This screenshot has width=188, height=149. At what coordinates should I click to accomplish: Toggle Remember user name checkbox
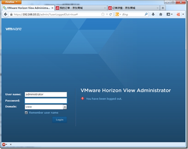pos(26,113)
